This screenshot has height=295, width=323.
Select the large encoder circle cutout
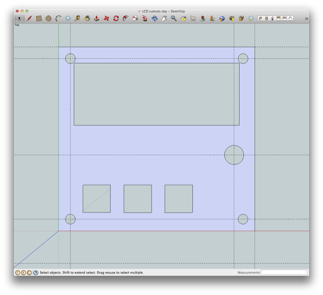pos(234,155)
